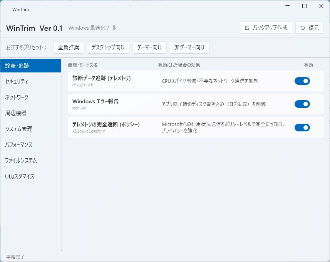Image resolution: width=330 pixels, height=262 pixels.
Task: Maximize the WinTrim window
Action: [x=304, y=6]
